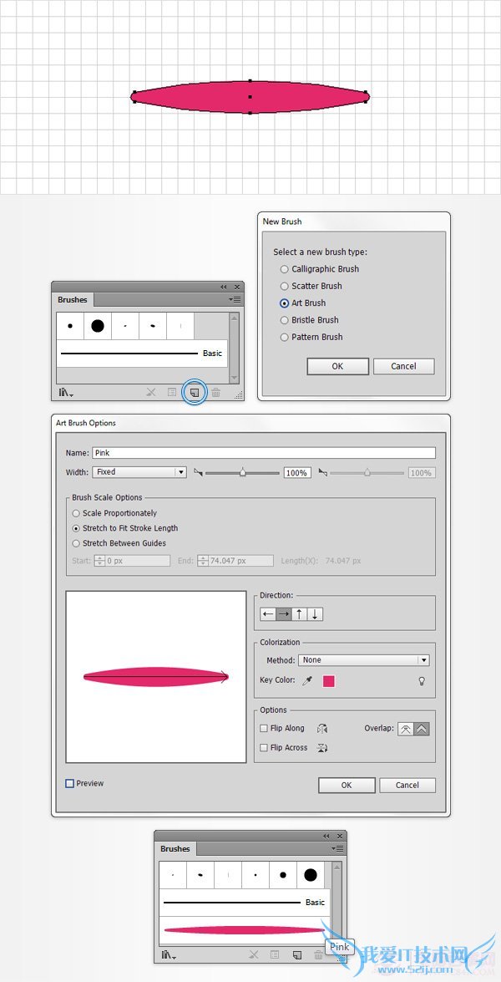Click Flip Across mirror icon

tap(322, 748)
